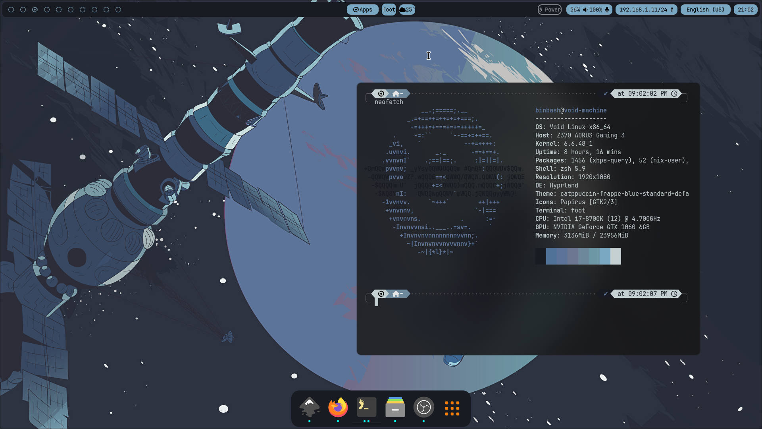Click the weather 25° widget
The image size is (762, 429).
[x=407, y=10]
